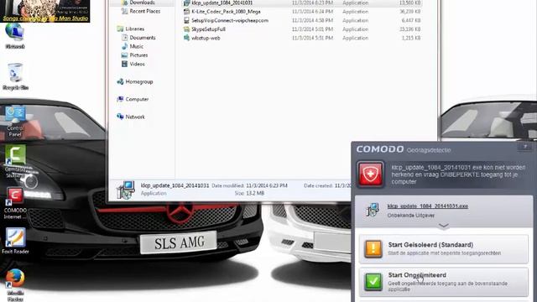Image resolution: width=537 pixels, height=302 pixels.
Task: Select K-Lite_Codec_Pack_1080_Mega file
Action: coord(226,12)
